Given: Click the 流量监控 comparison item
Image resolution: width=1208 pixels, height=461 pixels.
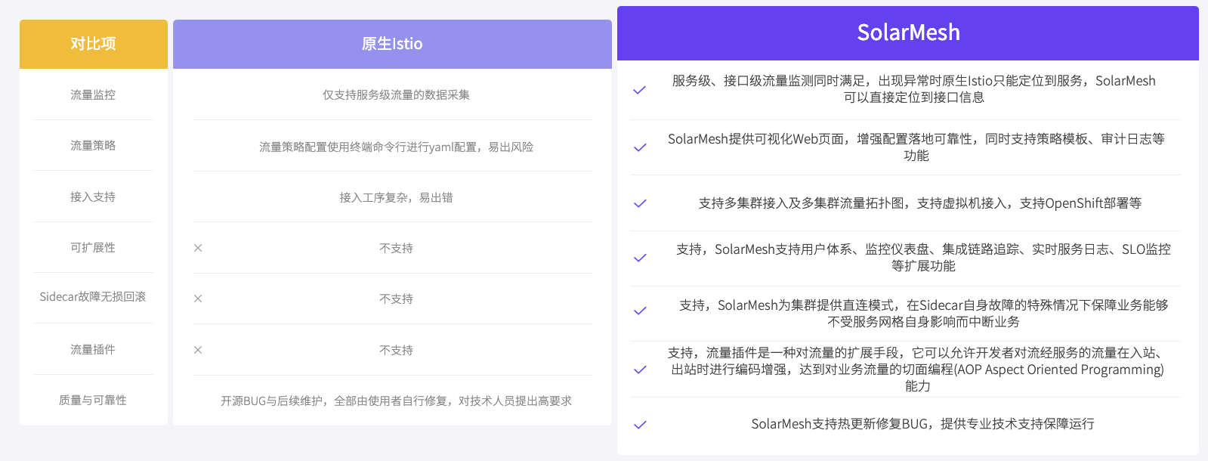Looking at the screenshot, I should (x=93, y=95).
